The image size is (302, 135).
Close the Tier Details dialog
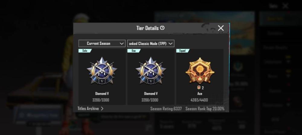pyautogui.click(x=221, y=28)
